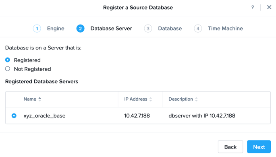This screenshot has width=276, height=157.
Task: Click the Database is on a Server text
Action: [x=43, y=48]
